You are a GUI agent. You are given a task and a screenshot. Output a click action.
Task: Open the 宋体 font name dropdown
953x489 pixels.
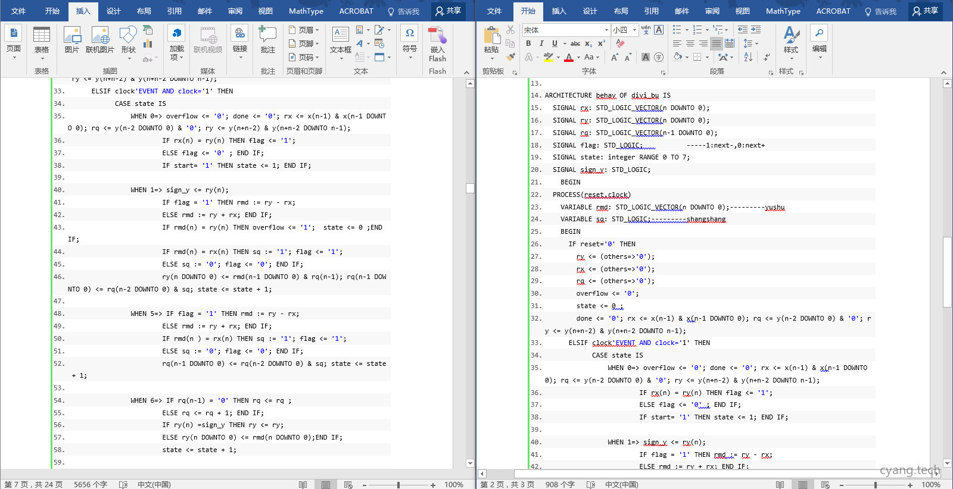(x=606, y=30)
